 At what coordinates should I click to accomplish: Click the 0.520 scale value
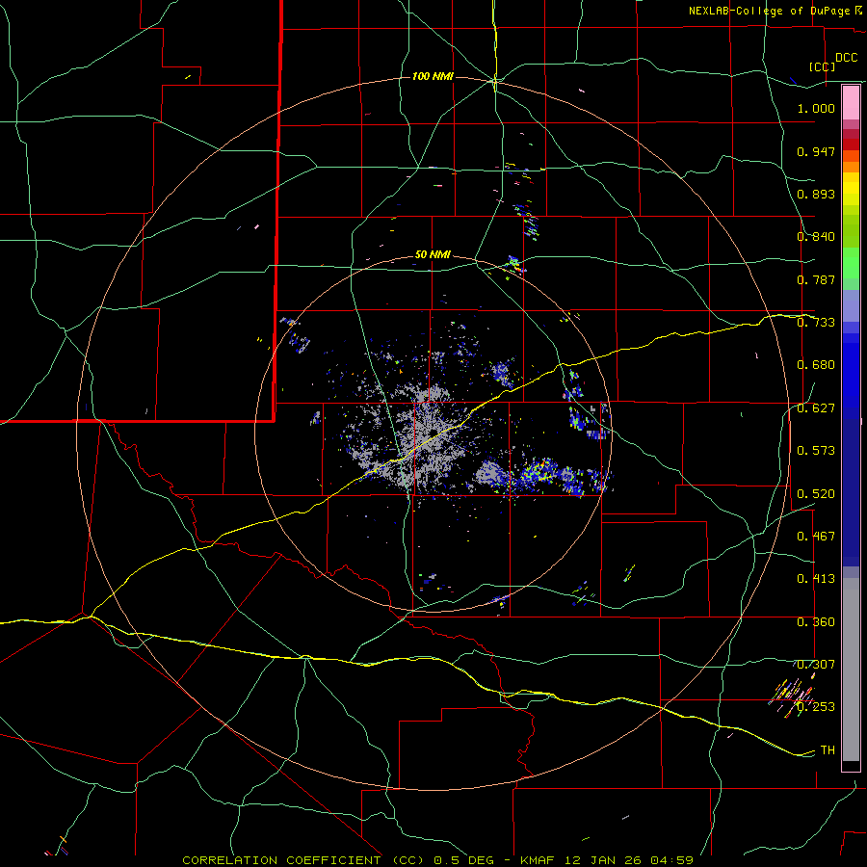[816, 494]
